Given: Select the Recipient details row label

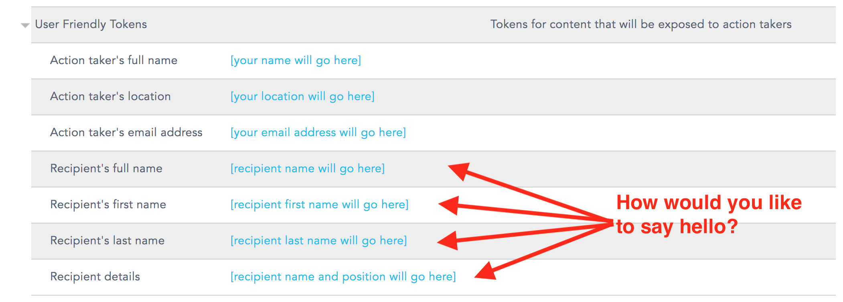Looking at the screenshot, I should pyautogui.click(x=95, y=277).
